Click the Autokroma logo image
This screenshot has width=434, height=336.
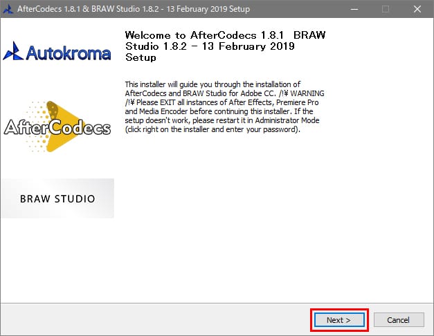57,52
